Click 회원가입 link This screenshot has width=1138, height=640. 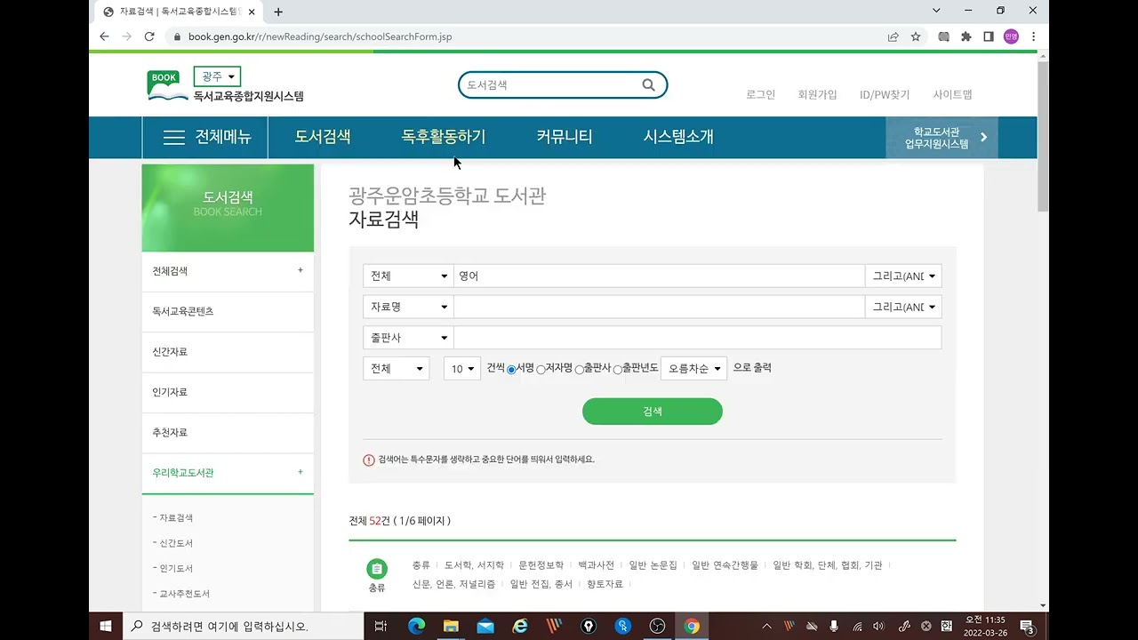[x=817, y=94]
